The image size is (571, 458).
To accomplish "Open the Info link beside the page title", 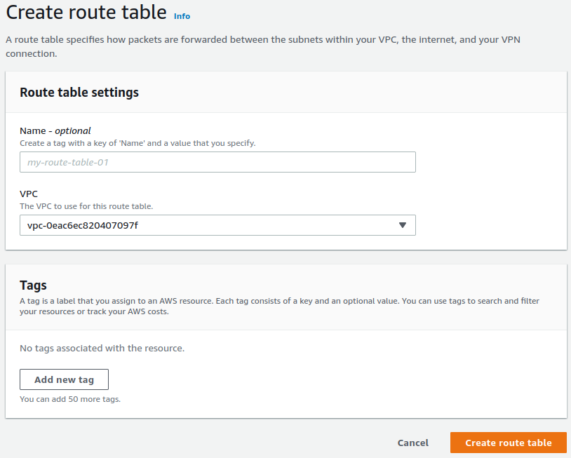I will [x=182, y=16].
